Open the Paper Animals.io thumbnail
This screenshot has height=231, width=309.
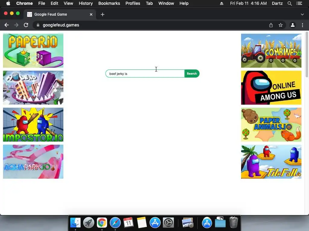pos(271,125)
